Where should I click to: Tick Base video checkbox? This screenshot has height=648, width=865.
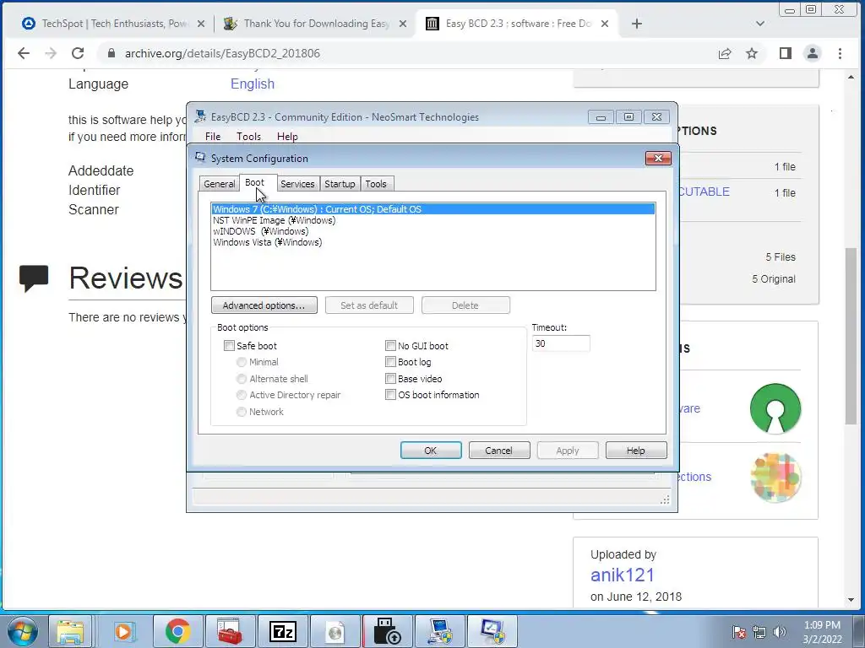(x=390, y=379)
